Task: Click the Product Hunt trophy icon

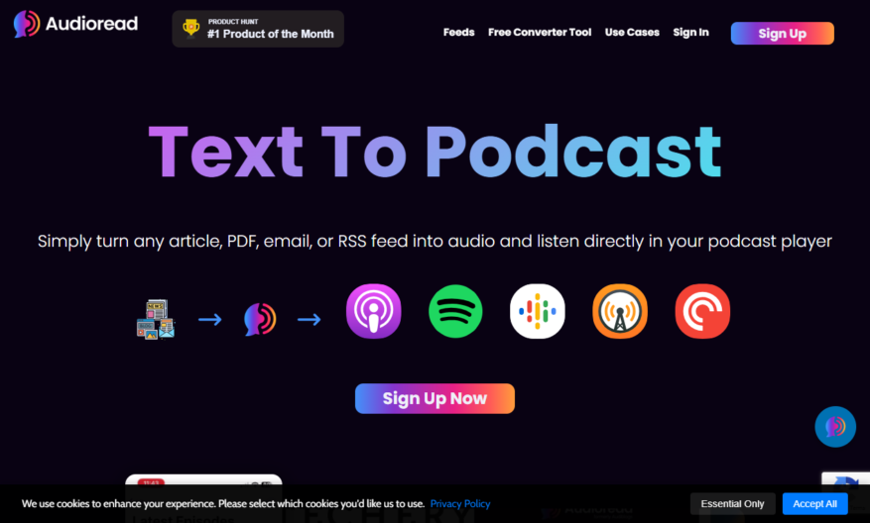Action: point(190,27)
